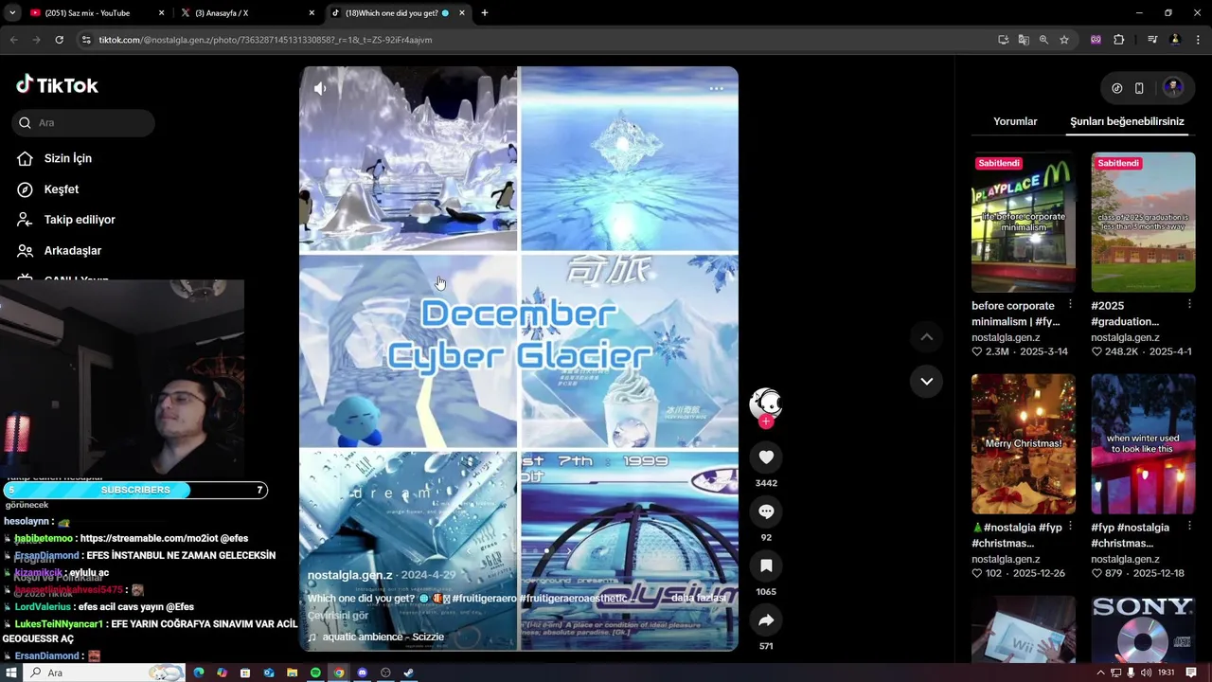Like the post with the heart icon

click(766, 458)
